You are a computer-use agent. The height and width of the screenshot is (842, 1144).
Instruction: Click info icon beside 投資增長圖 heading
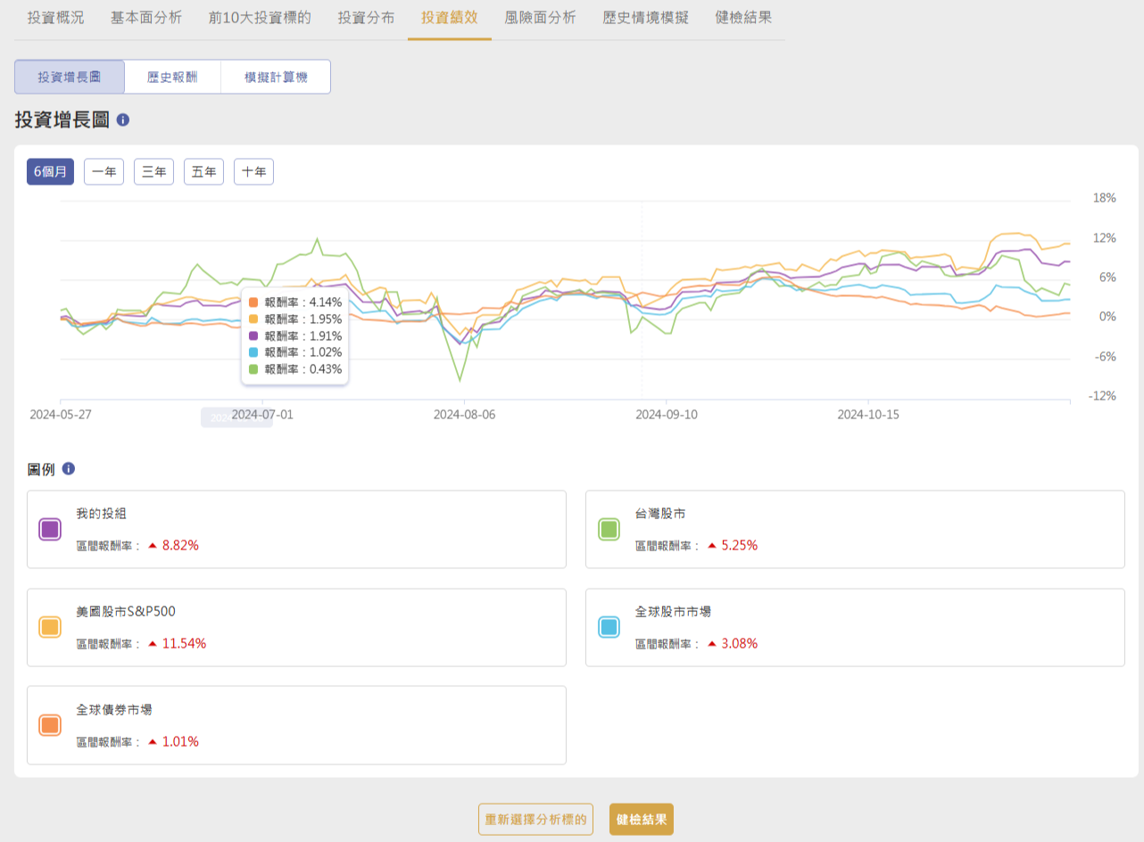click(x=123, y=120)
